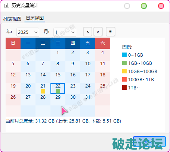Select day 9 in the calendar
Screen dimensions: 170x152
[x=73, y=66]
